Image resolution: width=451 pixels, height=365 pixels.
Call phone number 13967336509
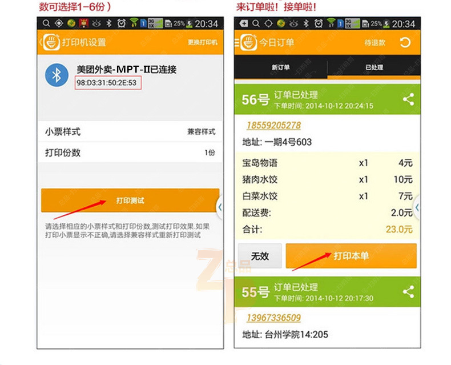click(273, 318)
